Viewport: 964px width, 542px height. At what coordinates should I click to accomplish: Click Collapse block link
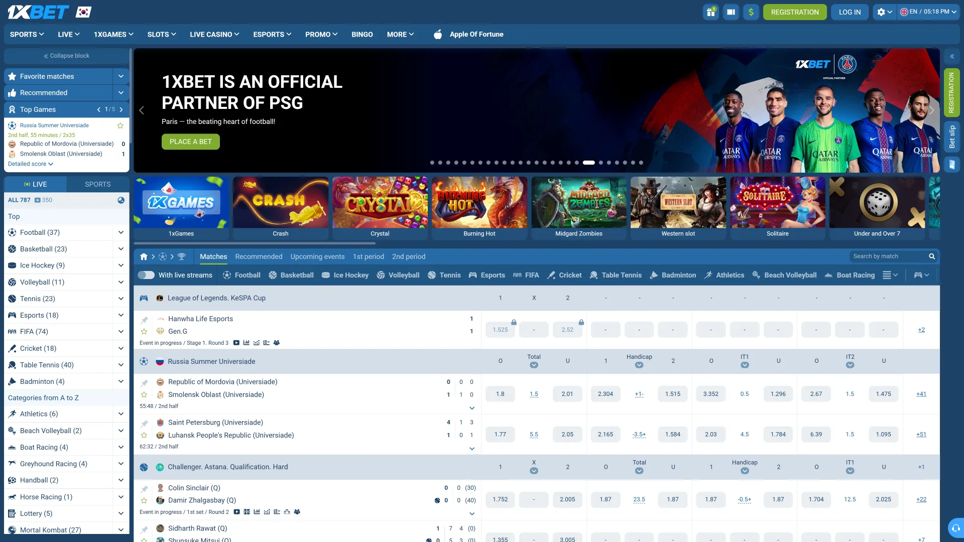tap(66, 56)
